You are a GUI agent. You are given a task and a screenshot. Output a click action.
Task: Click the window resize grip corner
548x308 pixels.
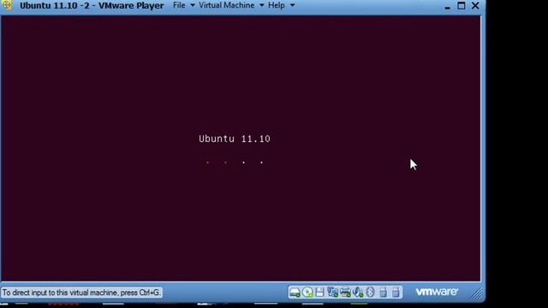pyautogui.click(x=477, y=293)
